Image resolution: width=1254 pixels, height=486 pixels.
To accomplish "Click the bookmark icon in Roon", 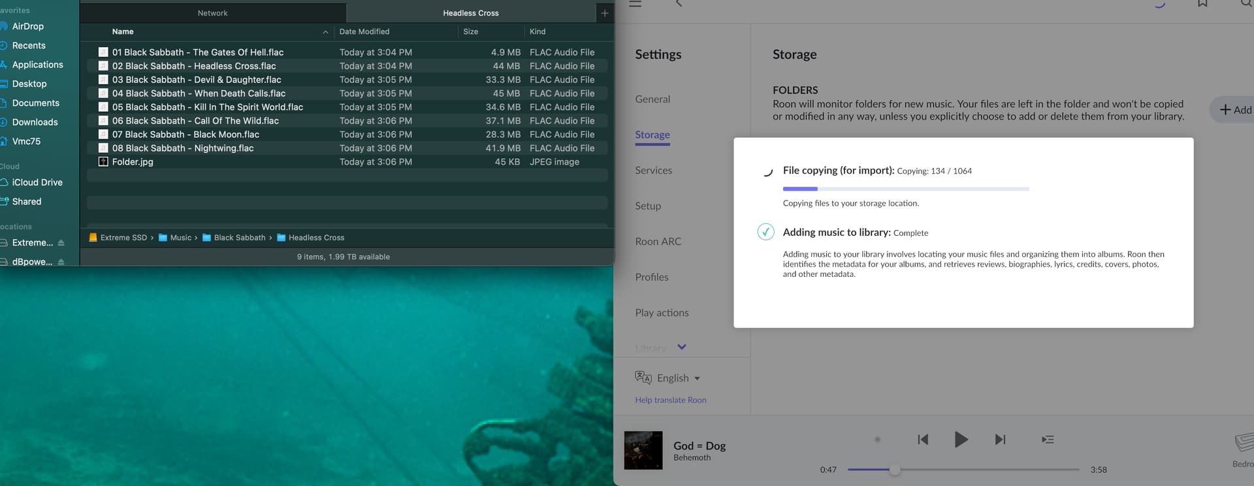I will tap(1202, 3).
